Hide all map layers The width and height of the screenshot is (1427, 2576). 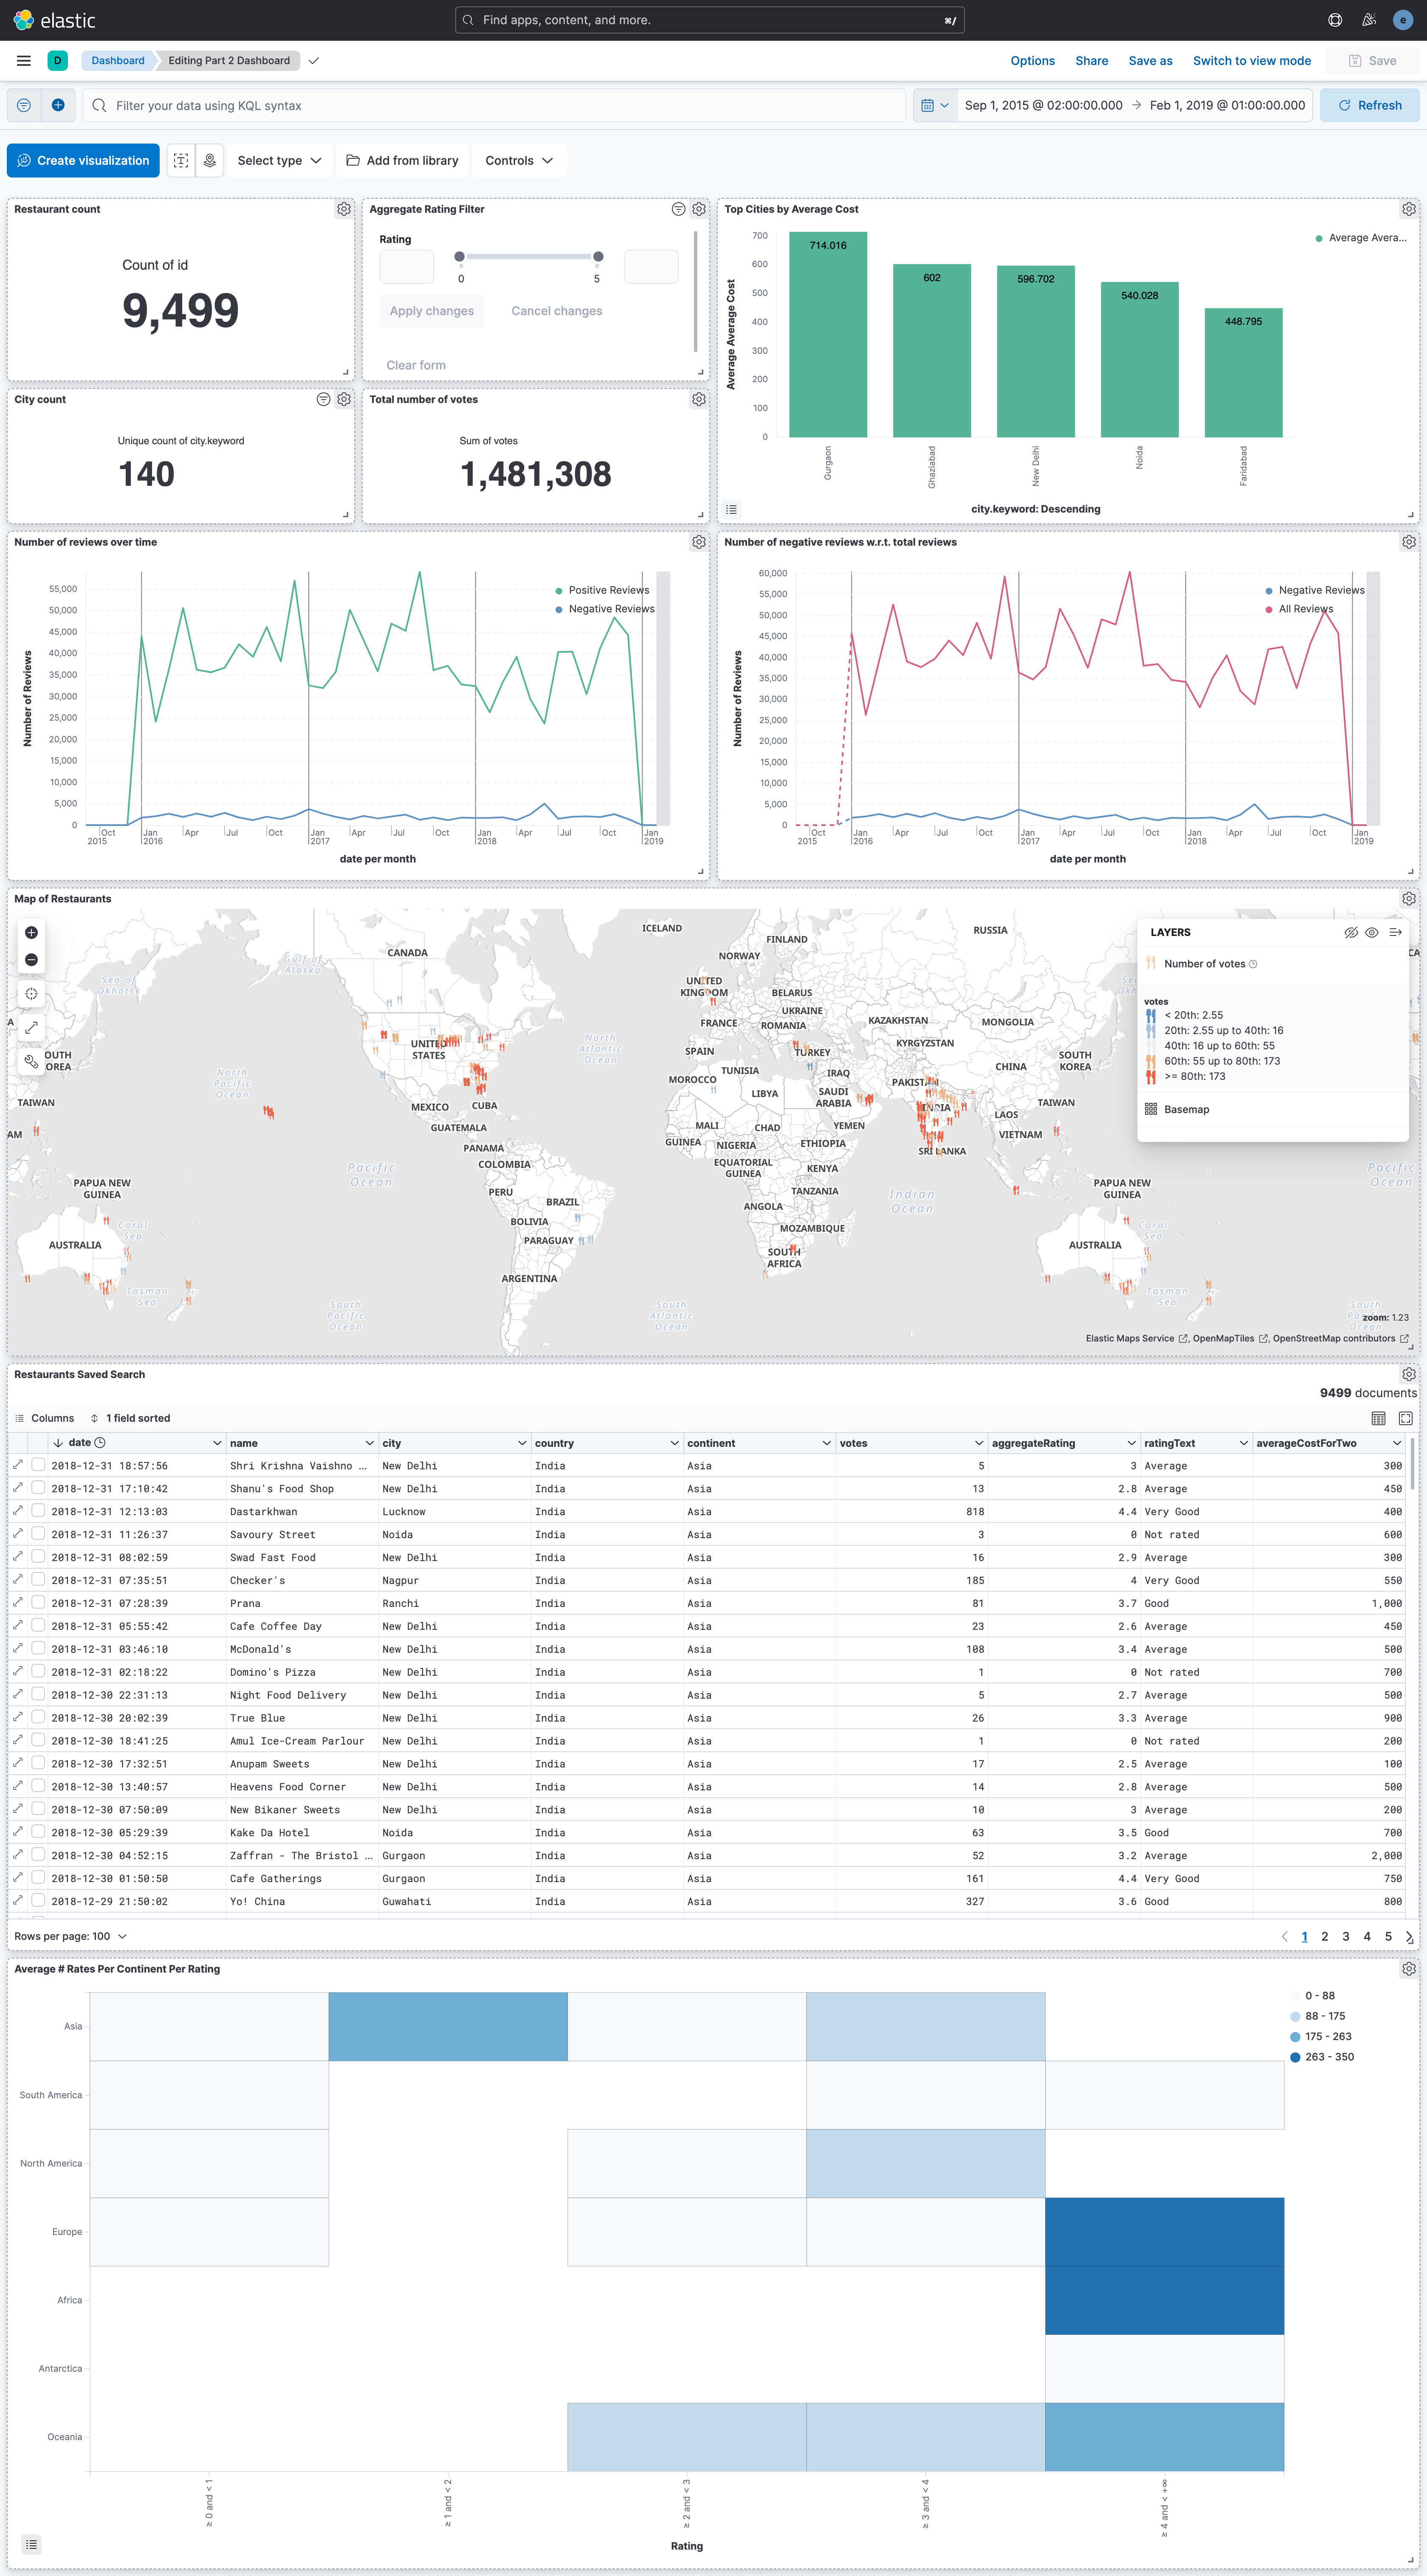1350,932
